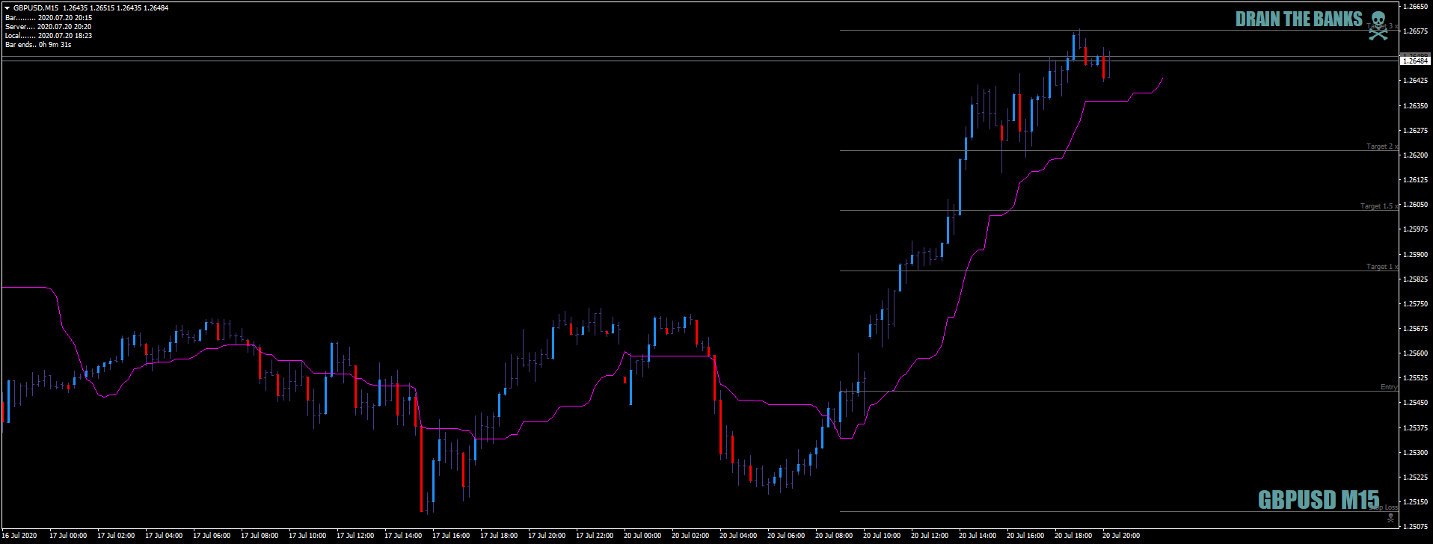Click the GBPUSD,M15 chart title text
This screenshot has height=544, width=1433.
click(x=36, y=8)
